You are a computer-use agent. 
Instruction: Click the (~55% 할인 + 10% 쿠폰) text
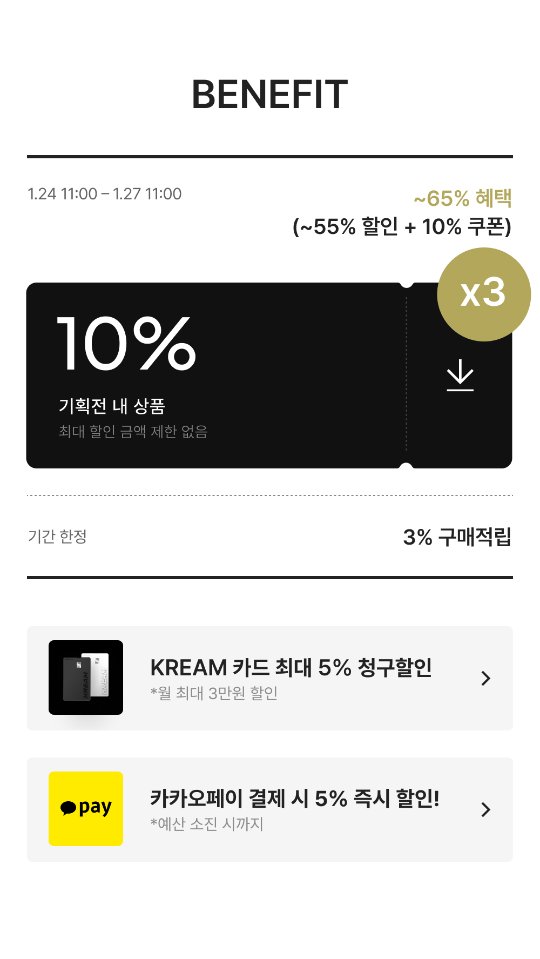pos(402,227)
